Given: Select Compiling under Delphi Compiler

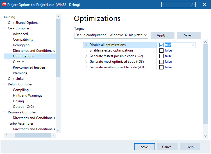Looking at the screenshot, I should point(21,90).
